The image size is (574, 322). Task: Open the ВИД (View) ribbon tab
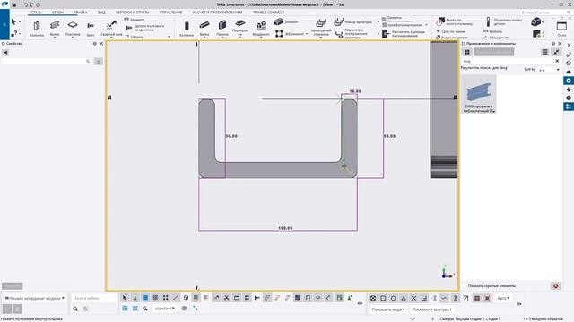click(101, 13)
